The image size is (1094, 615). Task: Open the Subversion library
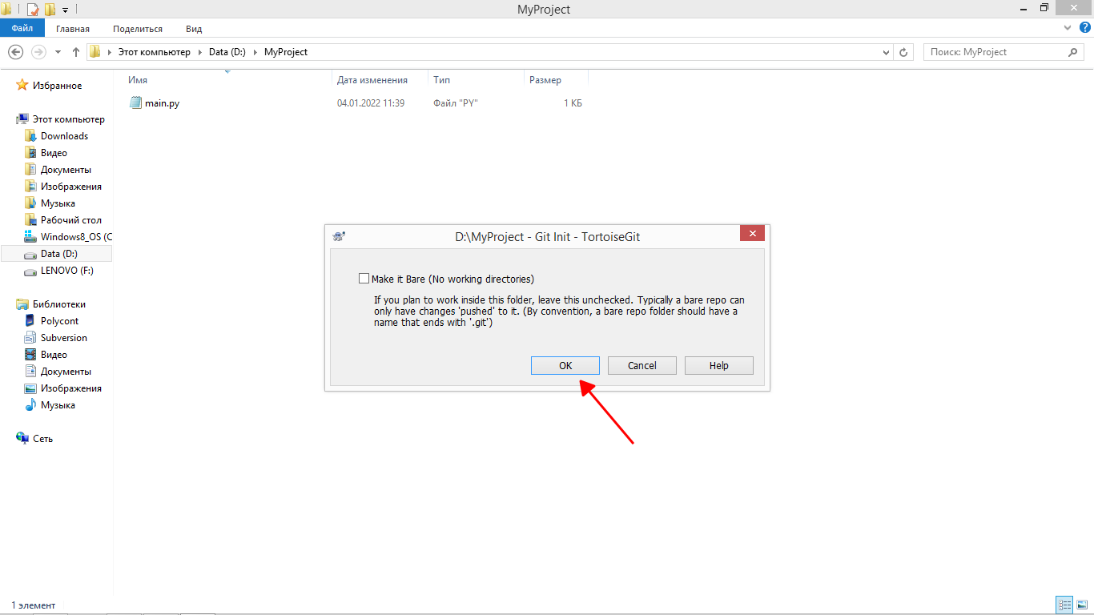coord(64,338)
